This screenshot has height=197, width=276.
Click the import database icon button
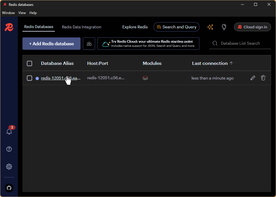[x=89, y=44]
